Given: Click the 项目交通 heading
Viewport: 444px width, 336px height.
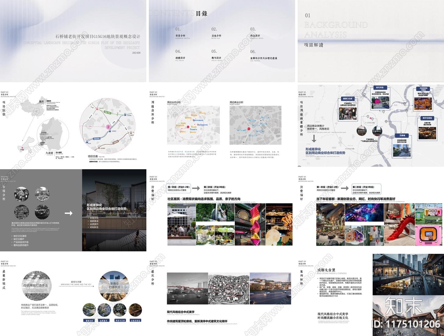Looking at the screenshot, I should 93,156.
